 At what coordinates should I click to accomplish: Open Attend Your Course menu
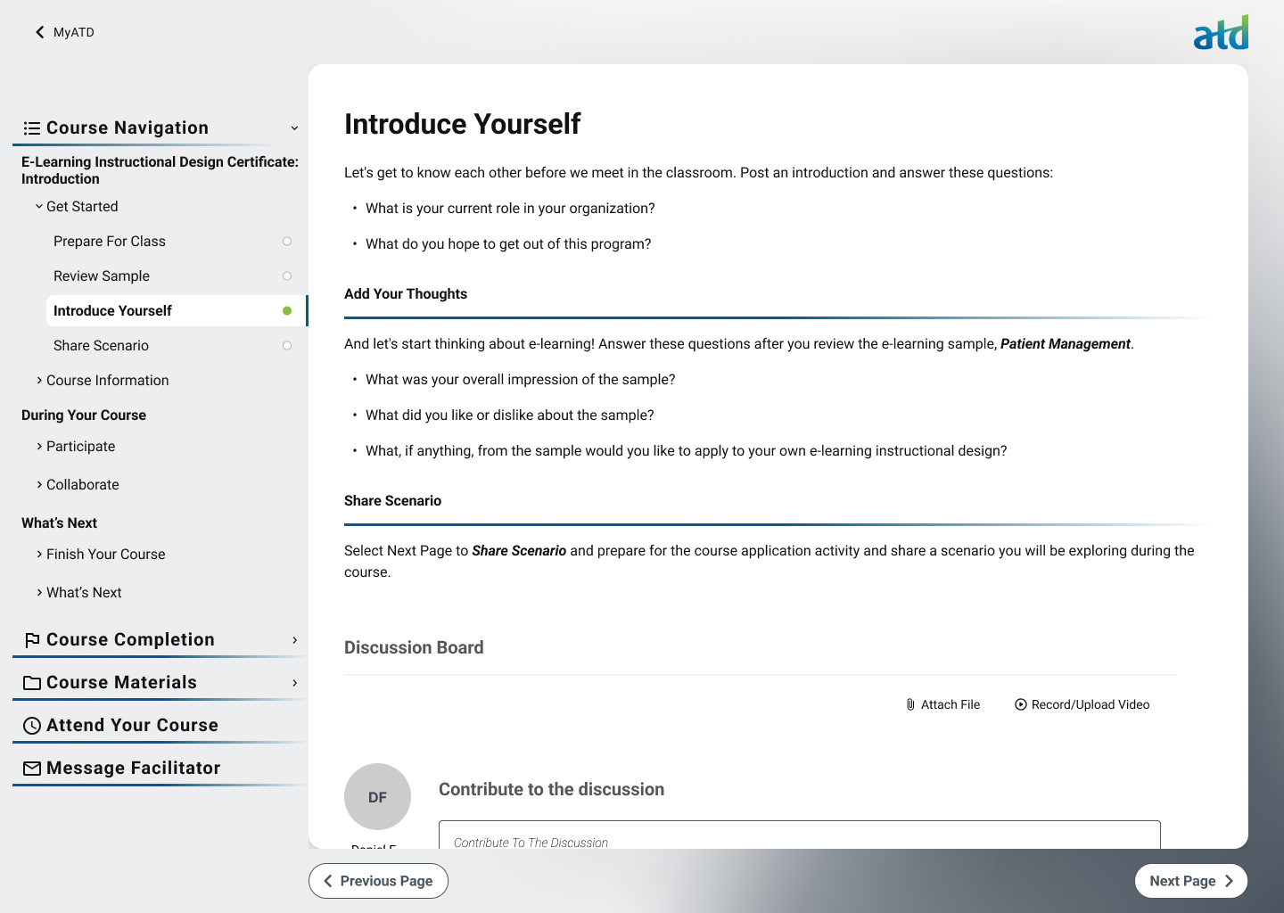click(132, 726)
